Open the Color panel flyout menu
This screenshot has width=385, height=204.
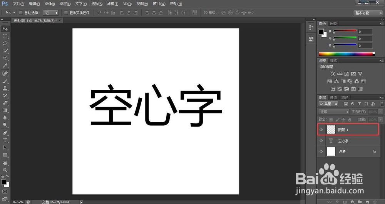[x=381, y=23]
